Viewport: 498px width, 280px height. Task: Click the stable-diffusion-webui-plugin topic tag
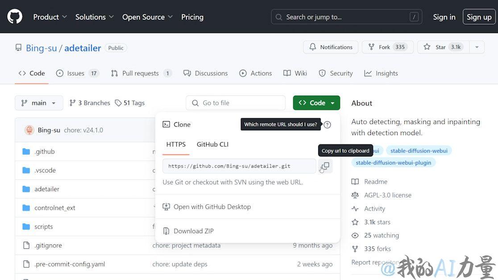(x=393, y=163)
